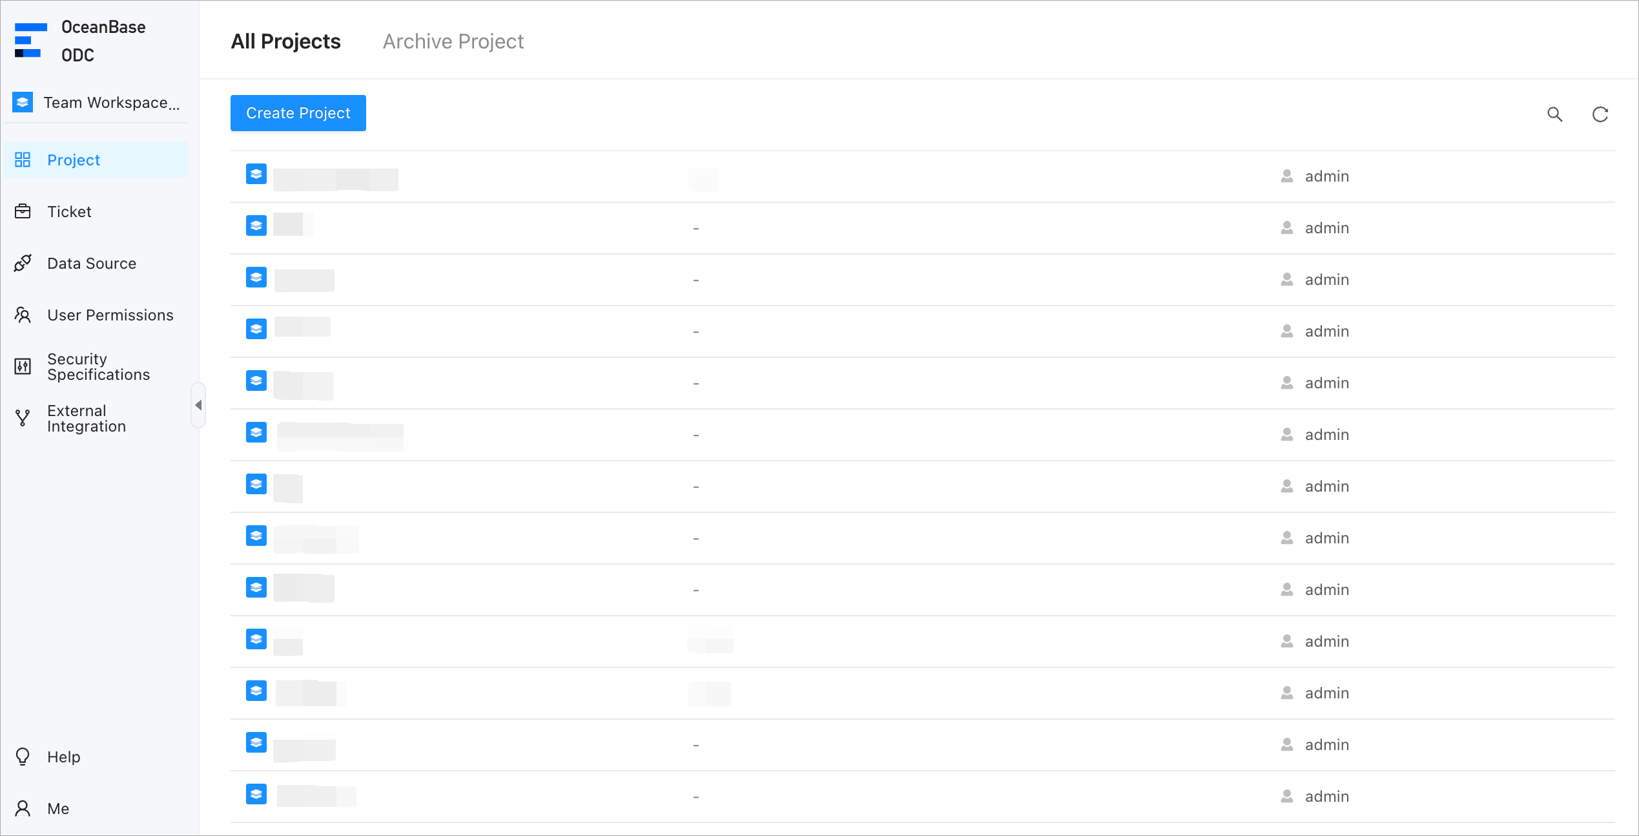This screenshot has width=1639, height=836.
Task: Open the Ticket section icon
Action: pyautogui.click(x=23, y=211)
